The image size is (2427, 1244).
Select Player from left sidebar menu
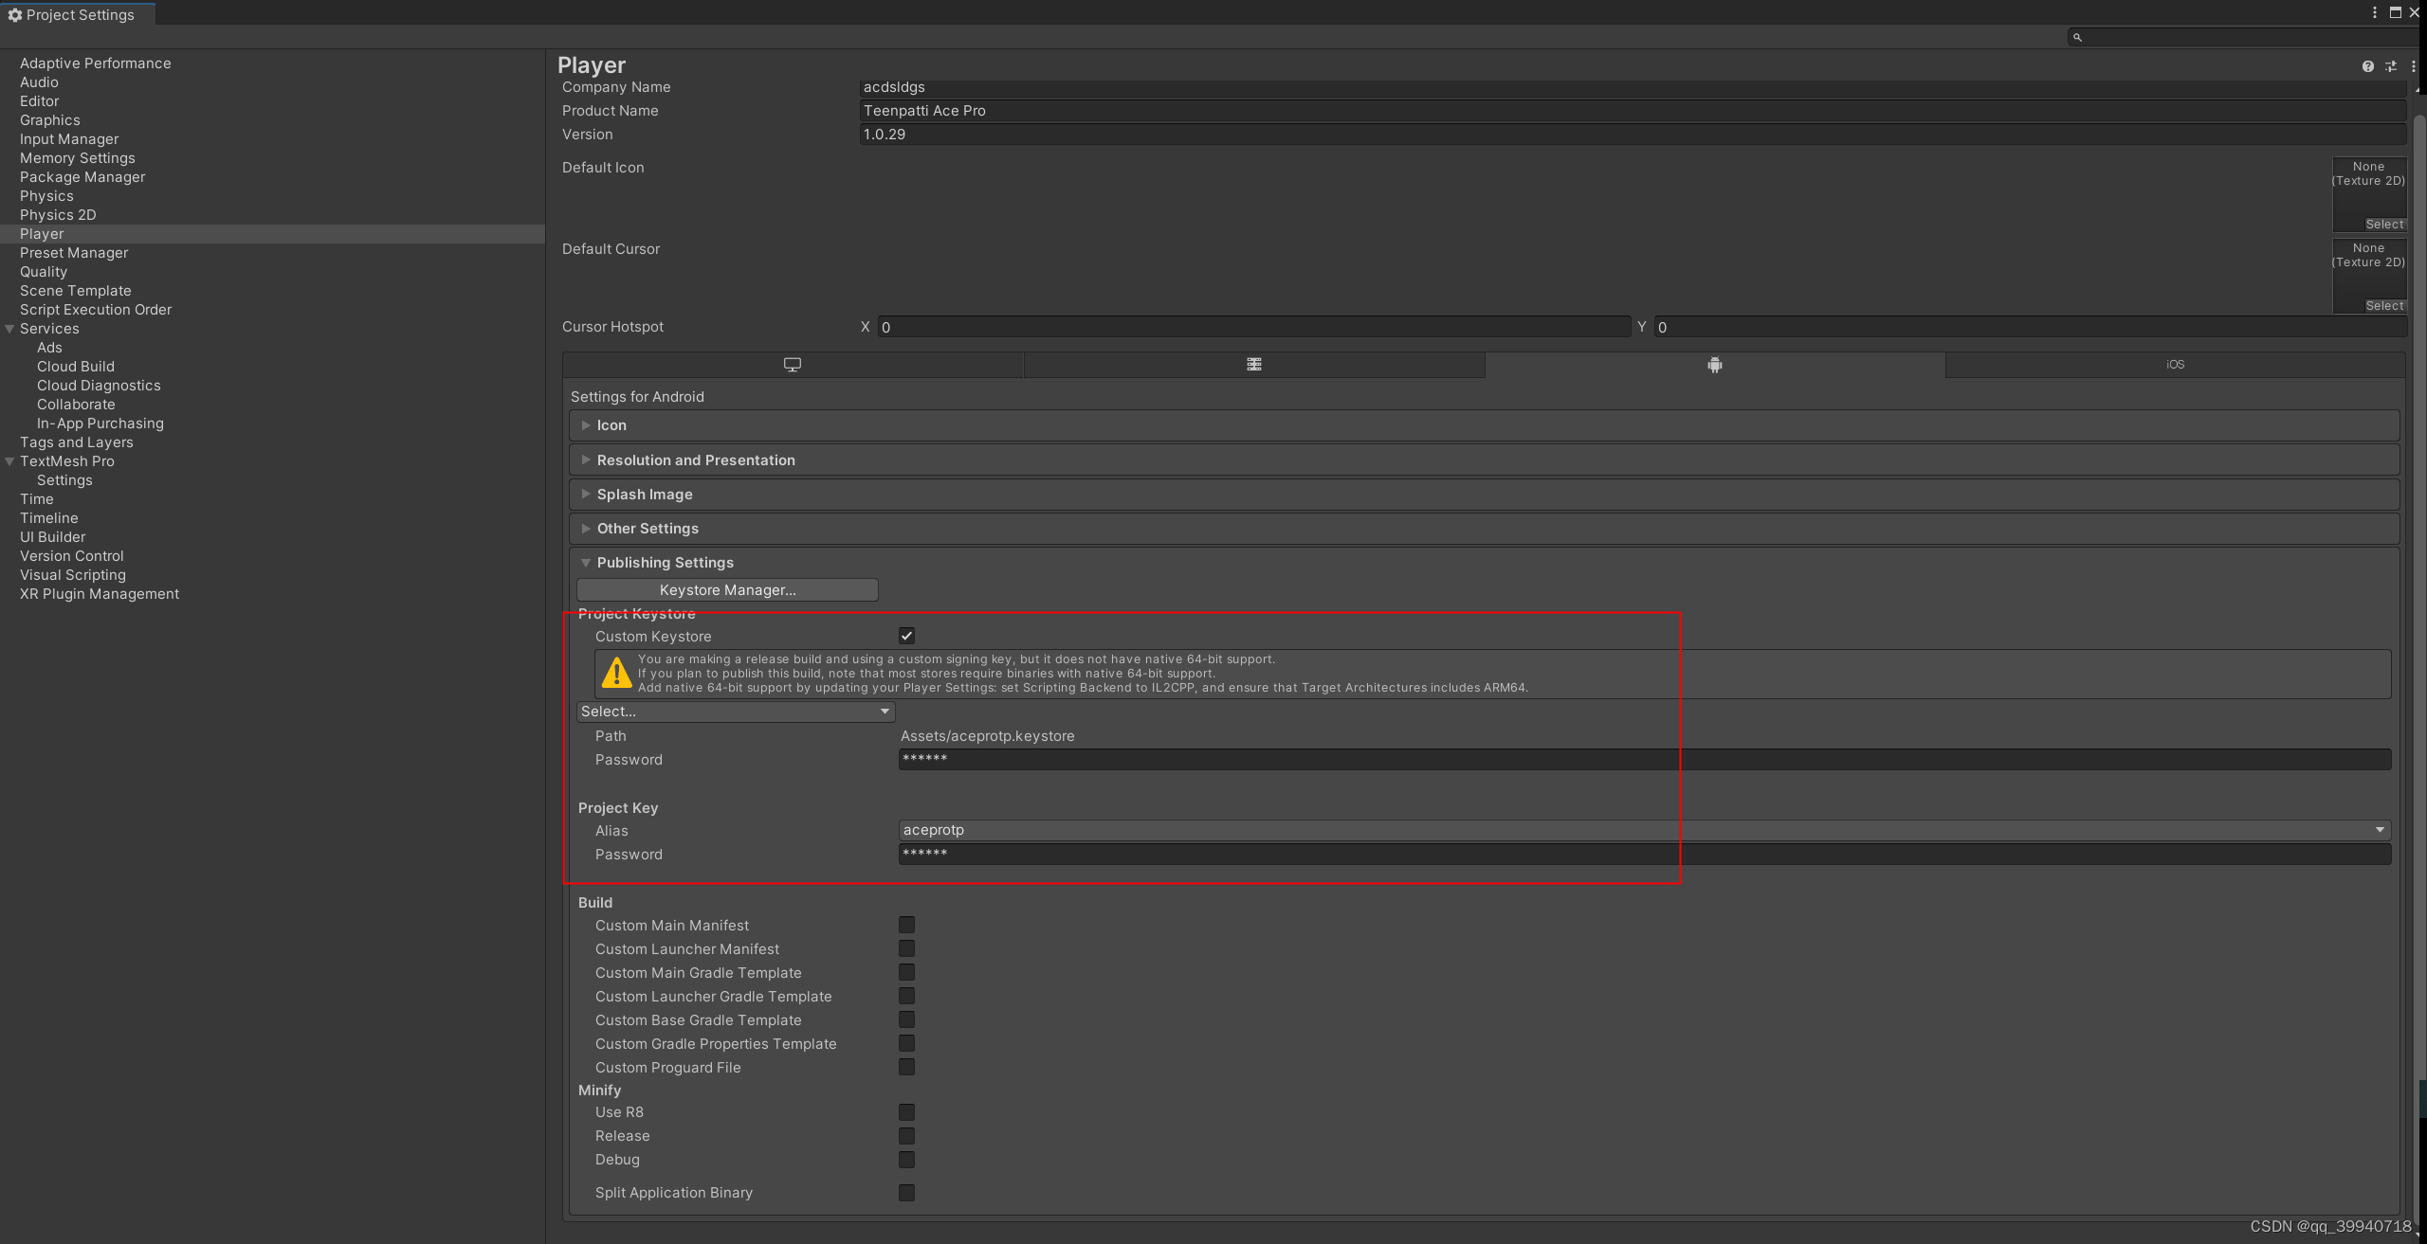pos(42,233)
